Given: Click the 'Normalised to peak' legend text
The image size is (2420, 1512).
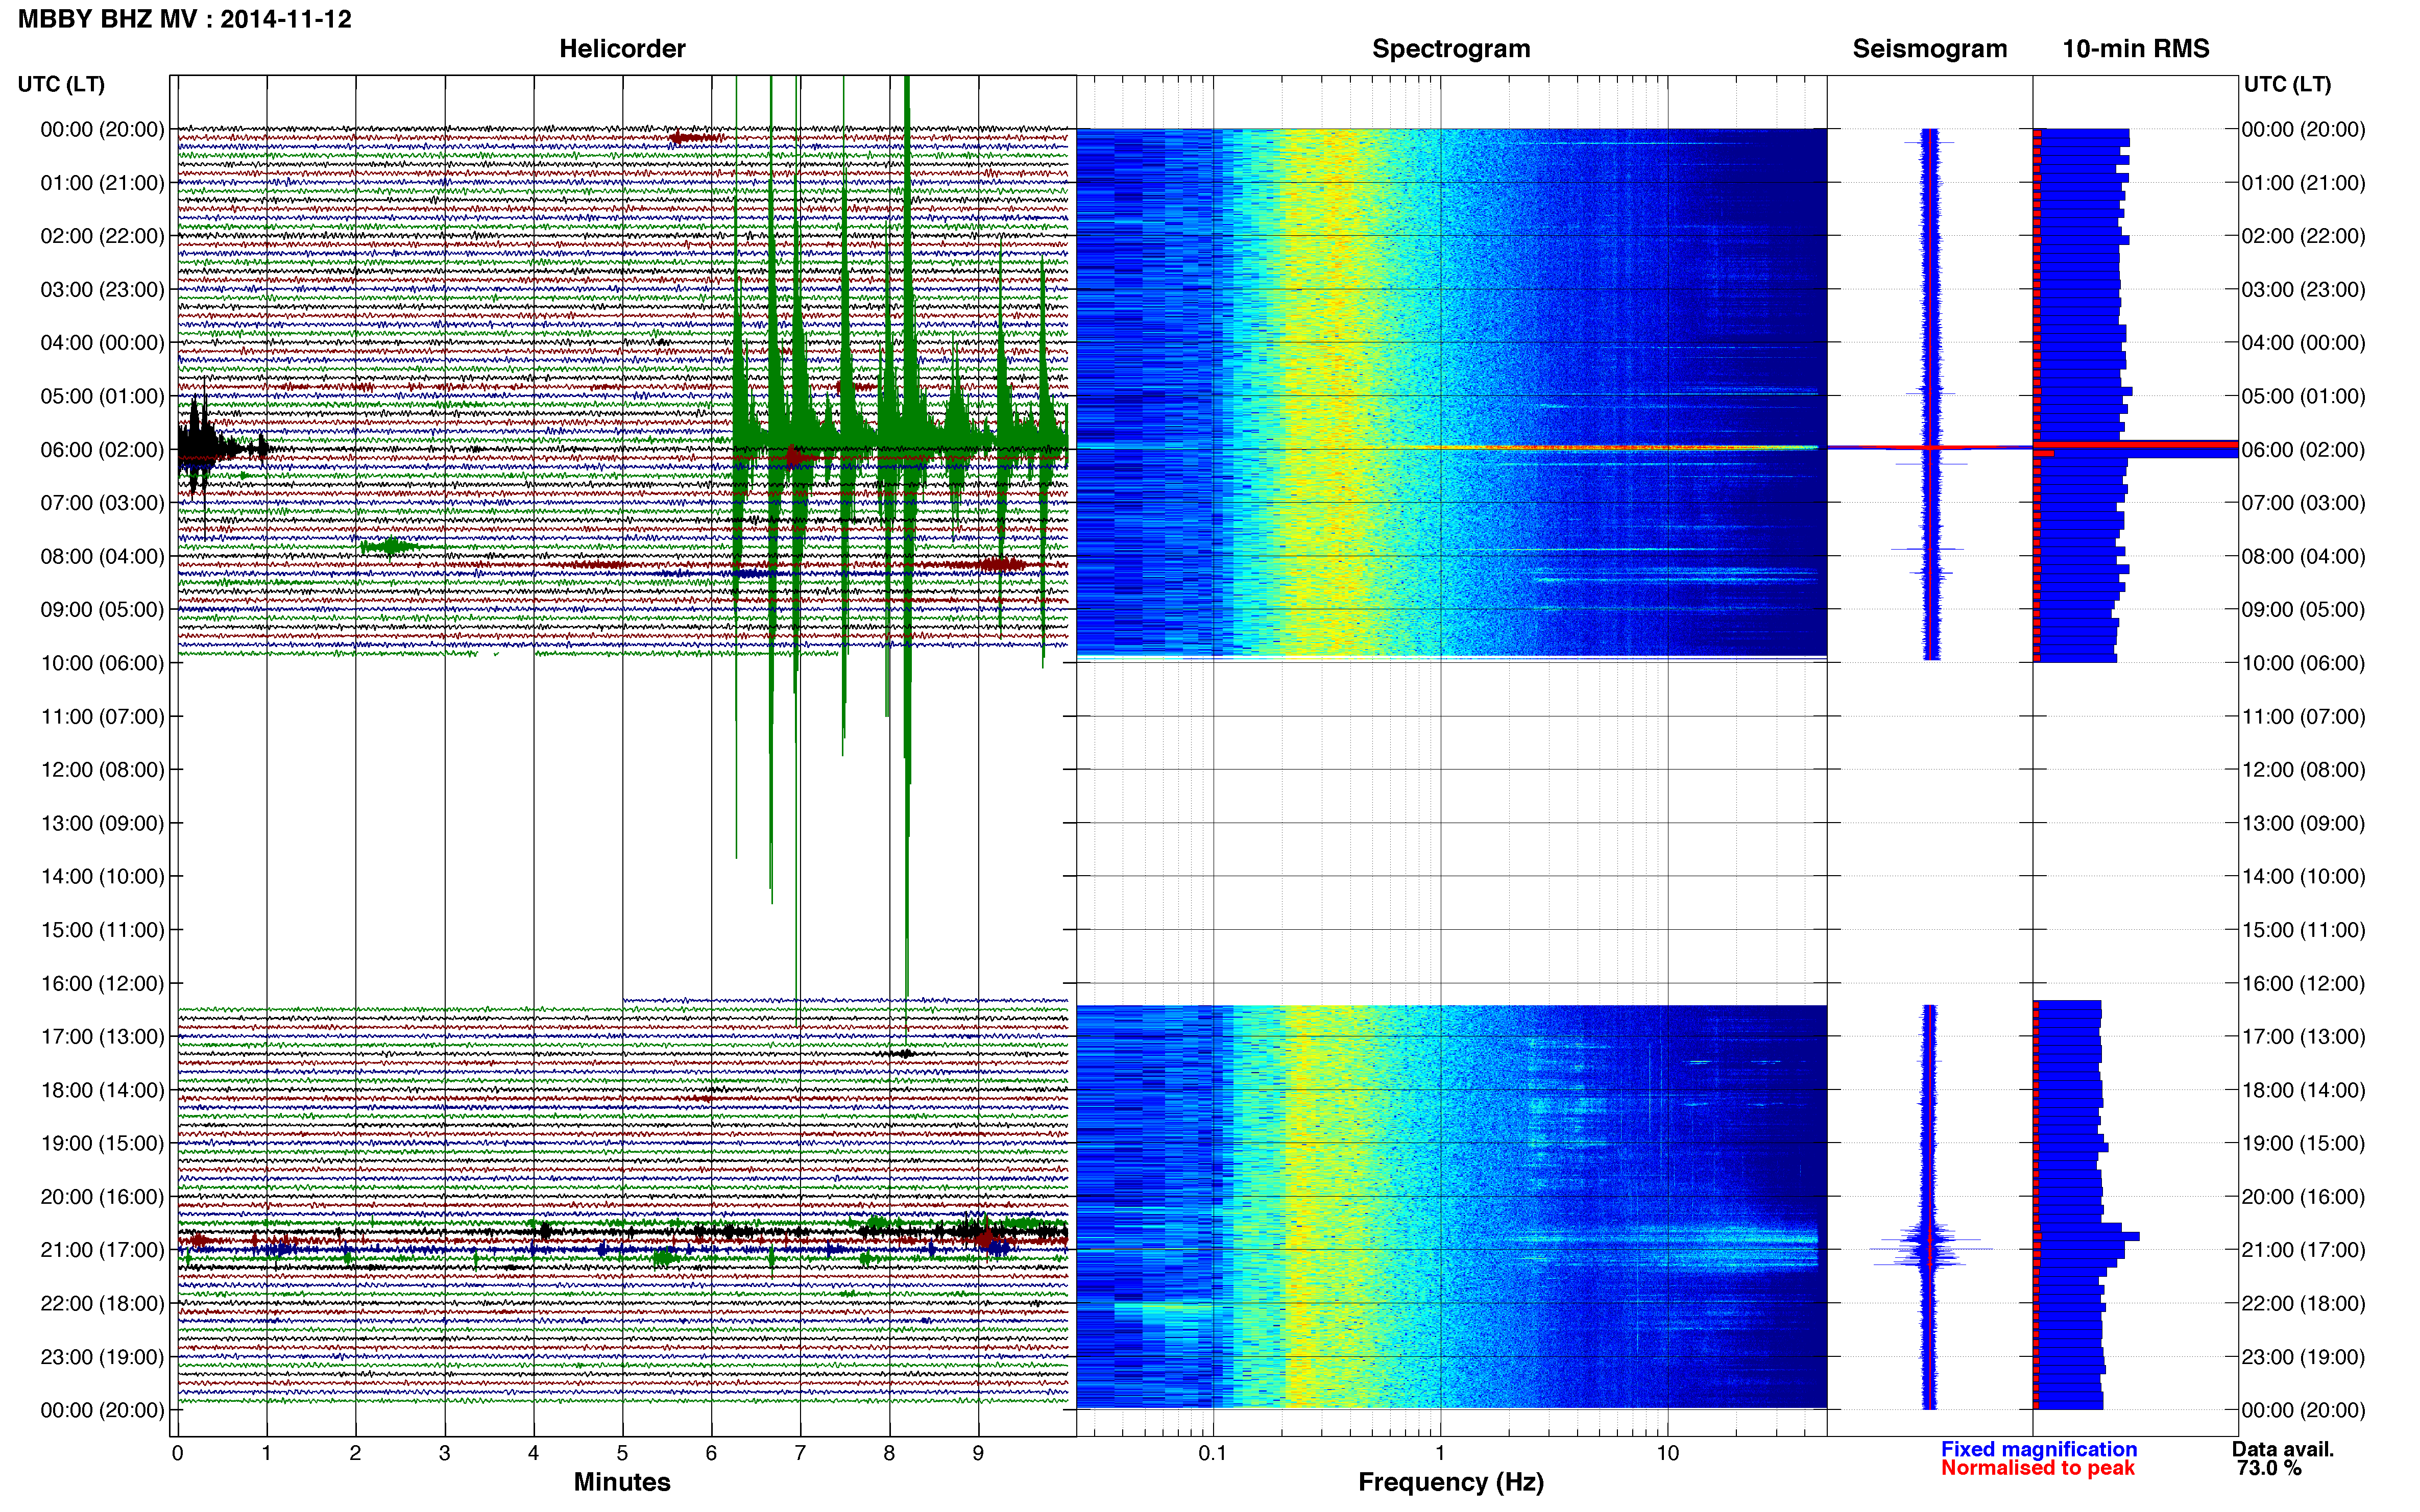Looking at the screenshot, I should [x=2038, y=1468].
